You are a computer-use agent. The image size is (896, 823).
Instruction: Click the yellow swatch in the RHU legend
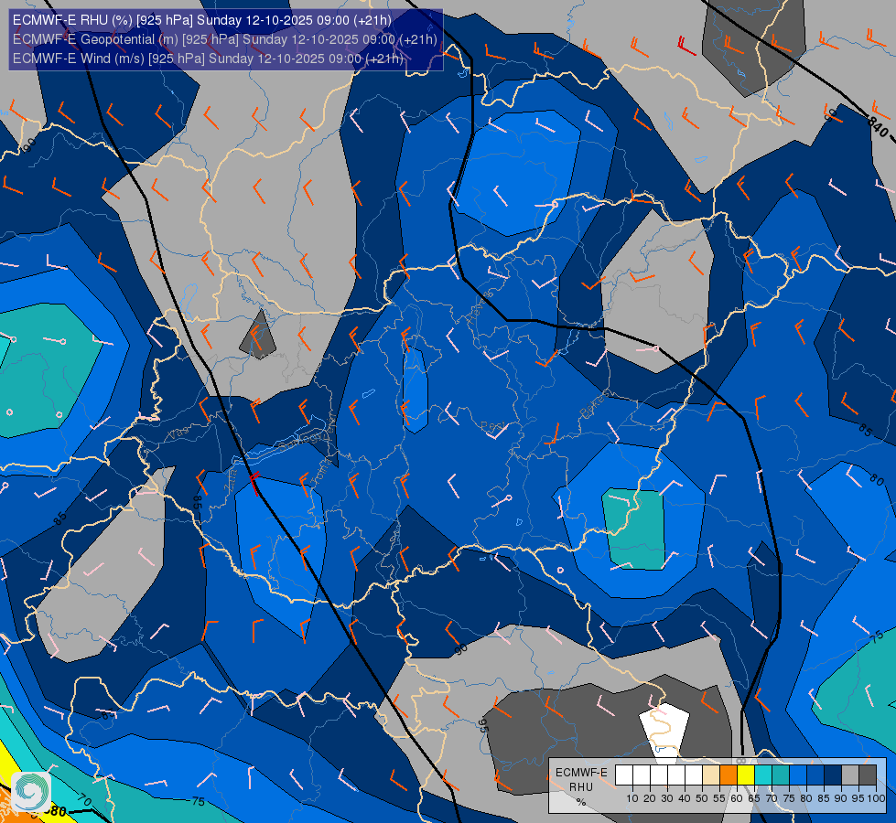(x=746, y=775)
